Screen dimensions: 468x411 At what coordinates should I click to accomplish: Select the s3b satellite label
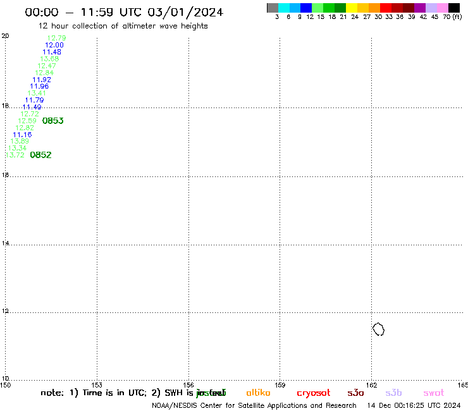click(x=393, y=393)
